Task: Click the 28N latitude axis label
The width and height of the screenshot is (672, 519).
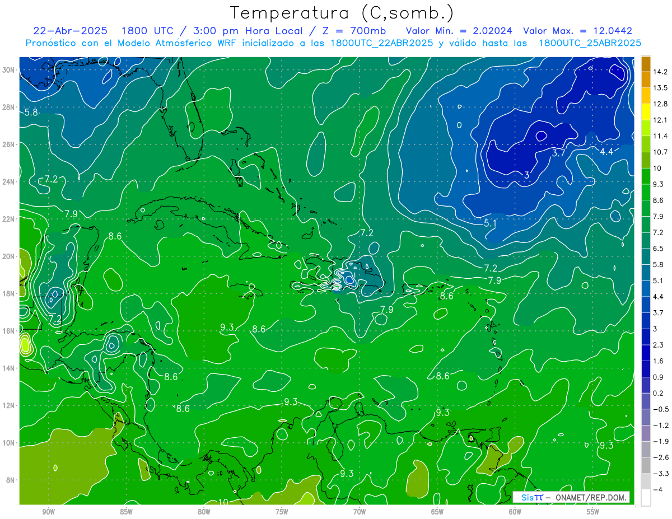Action: [x=10, y=107]
